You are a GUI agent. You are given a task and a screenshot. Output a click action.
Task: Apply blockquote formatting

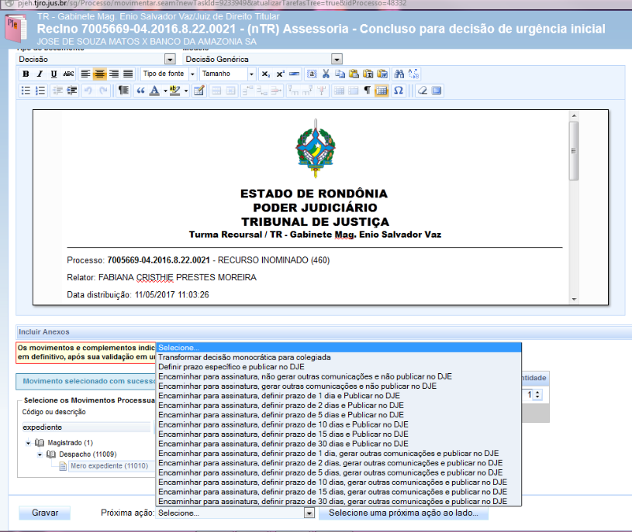140,91
